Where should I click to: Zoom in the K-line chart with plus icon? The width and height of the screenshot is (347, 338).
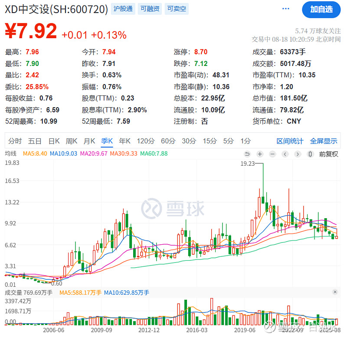[x=260, y=154]
